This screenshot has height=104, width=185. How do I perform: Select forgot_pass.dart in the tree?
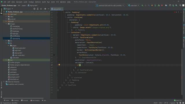click(20, 48)
